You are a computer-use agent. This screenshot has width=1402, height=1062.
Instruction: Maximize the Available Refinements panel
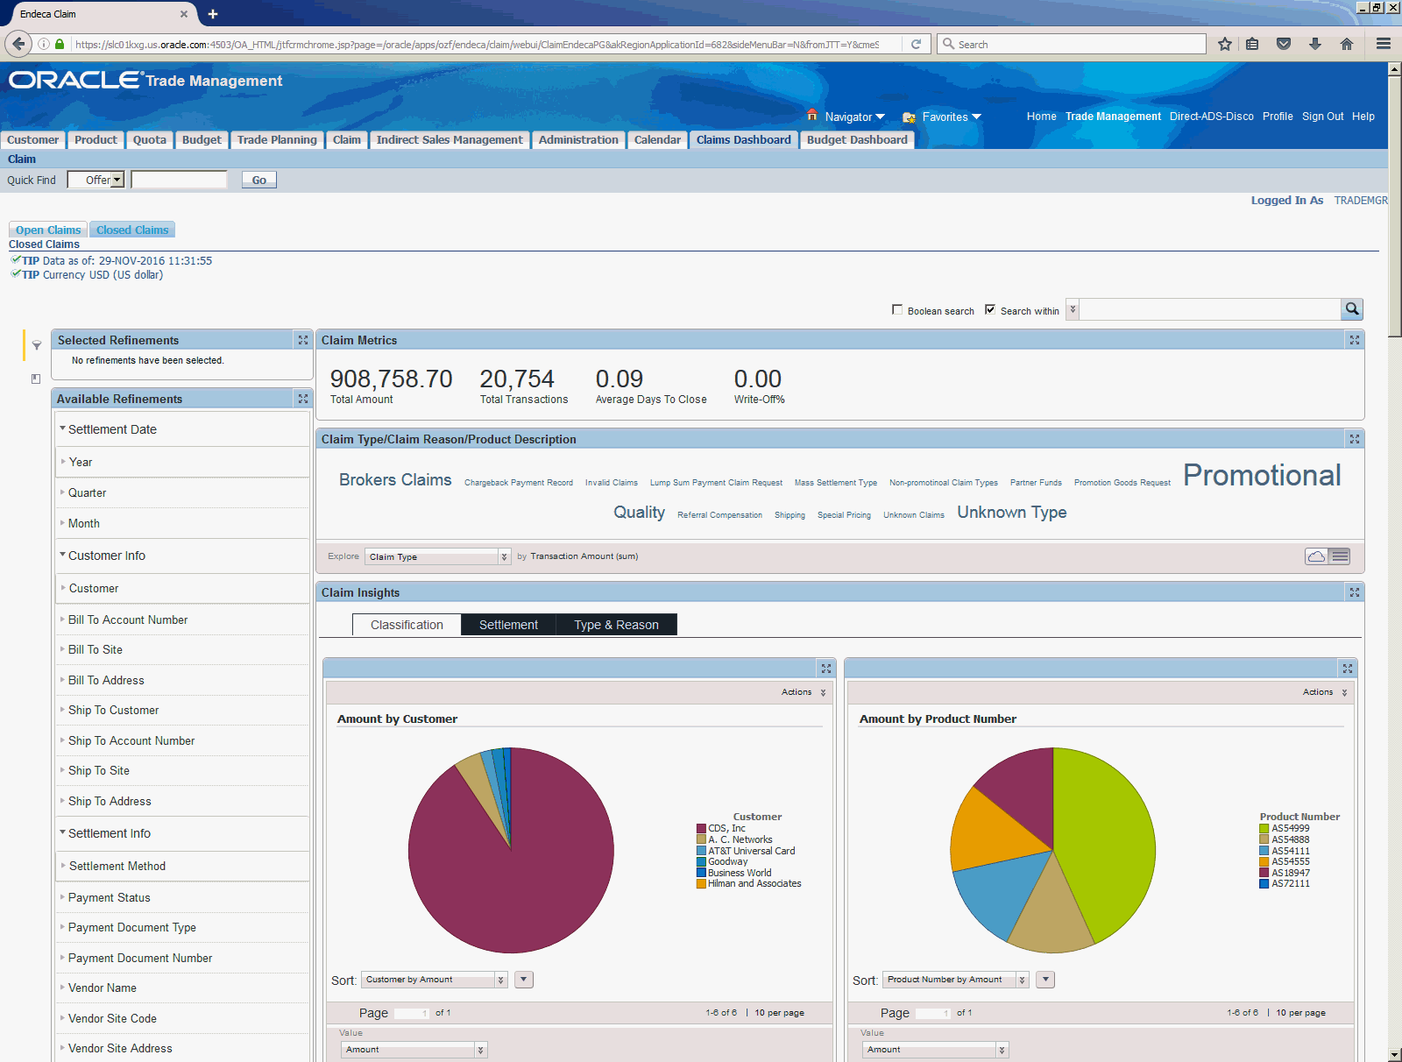(x=303, y=399)
